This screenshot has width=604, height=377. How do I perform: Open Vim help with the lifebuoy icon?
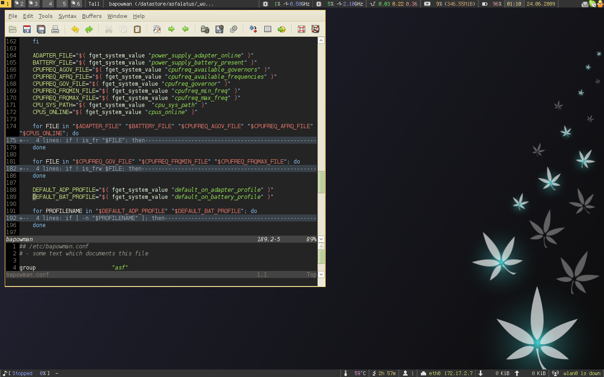(302, 29)
